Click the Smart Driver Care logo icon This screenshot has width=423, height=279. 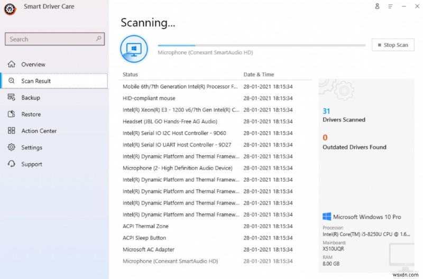(x=10, y=9)
